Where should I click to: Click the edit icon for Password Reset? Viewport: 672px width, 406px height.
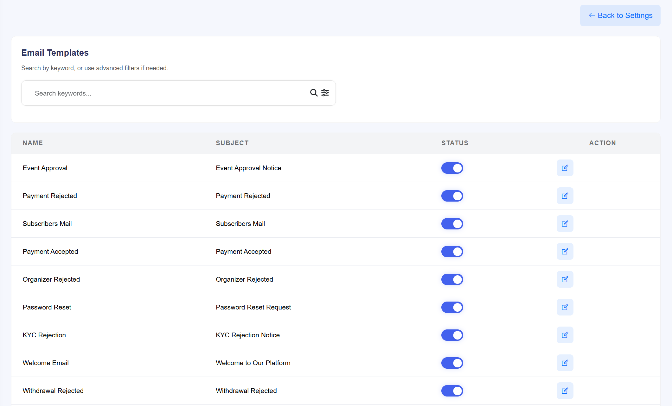click(x=565, y=307)
